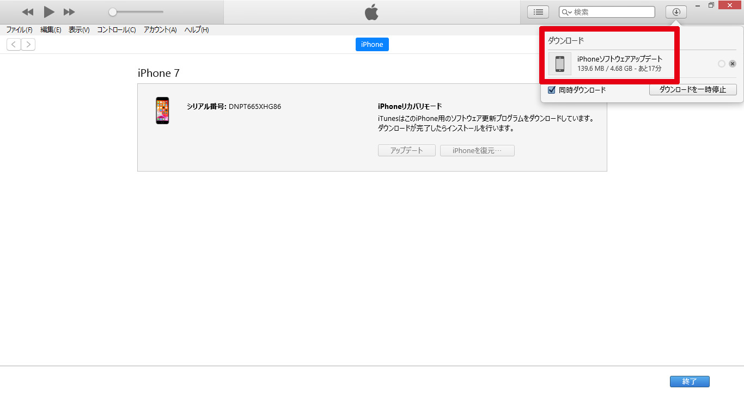The width and height of the screenshot is (744, 396).
Task: Expand the search magnifier dropdown
Action: click(567, 12)
